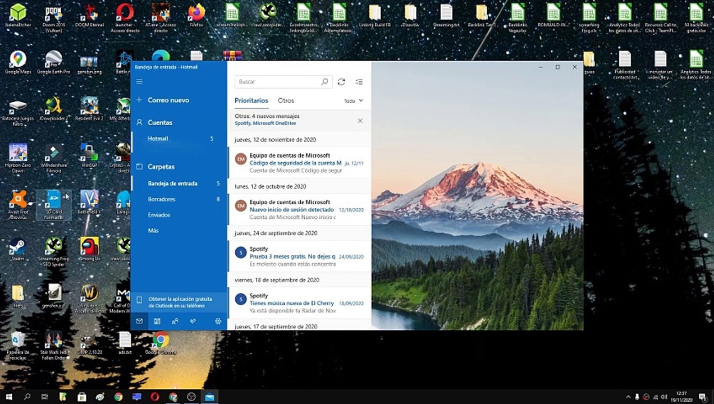Click the Spotify, Microsoft OneDrive link

tap(266, 123)
